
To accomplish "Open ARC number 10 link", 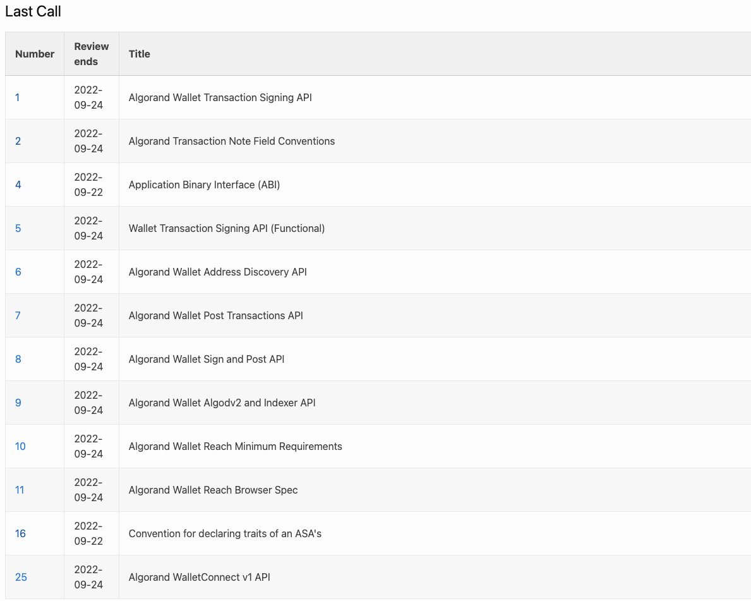I will tap(20, 447).
